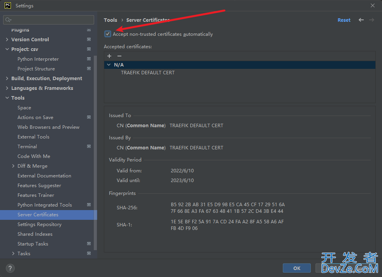Click the SHA-256 fingerprint value
Image resolution: width=382 pixels, height=277 pixels.
tap(228, 208)
